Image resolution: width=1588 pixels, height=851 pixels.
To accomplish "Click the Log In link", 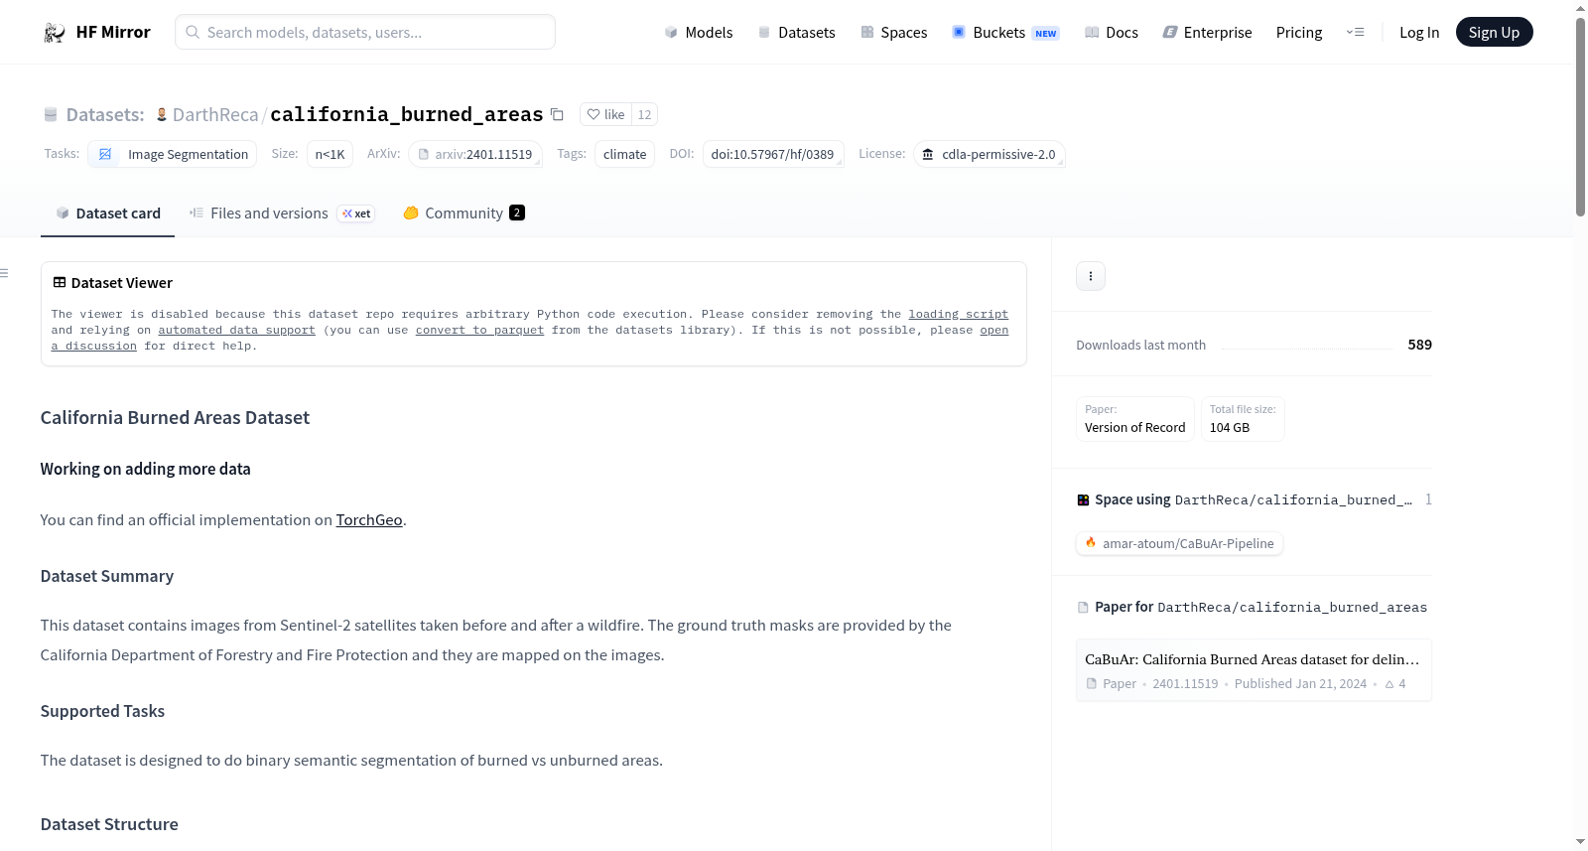I will 1419,33.
